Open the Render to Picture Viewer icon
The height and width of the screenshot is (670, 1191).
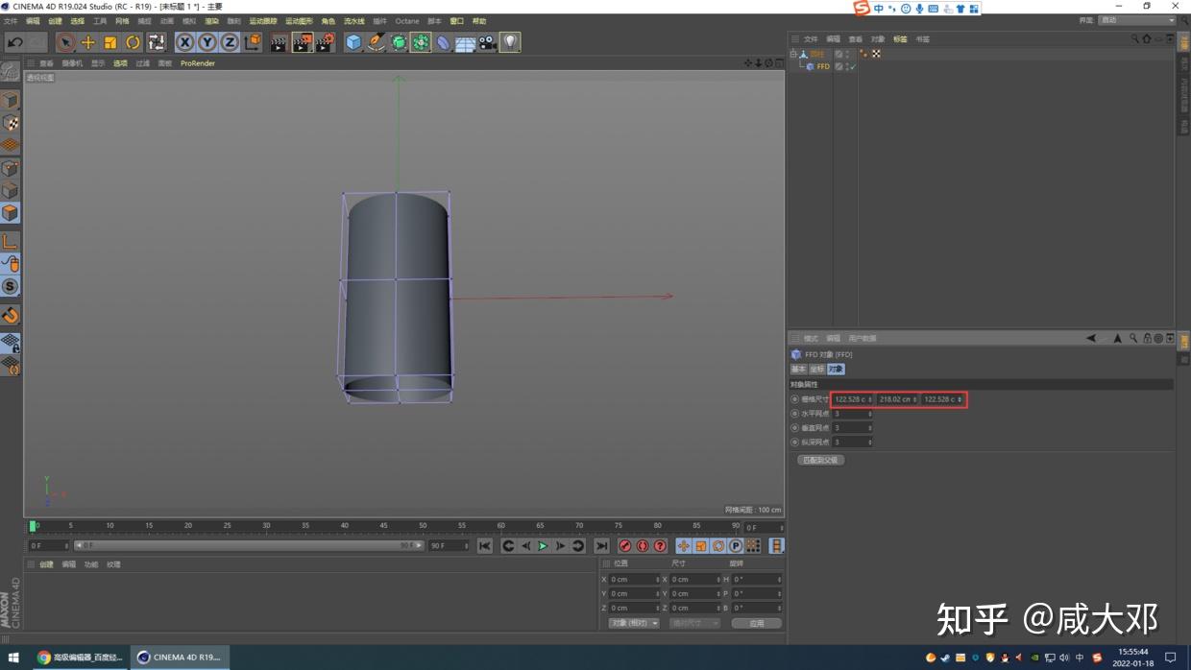pos(302,42)
